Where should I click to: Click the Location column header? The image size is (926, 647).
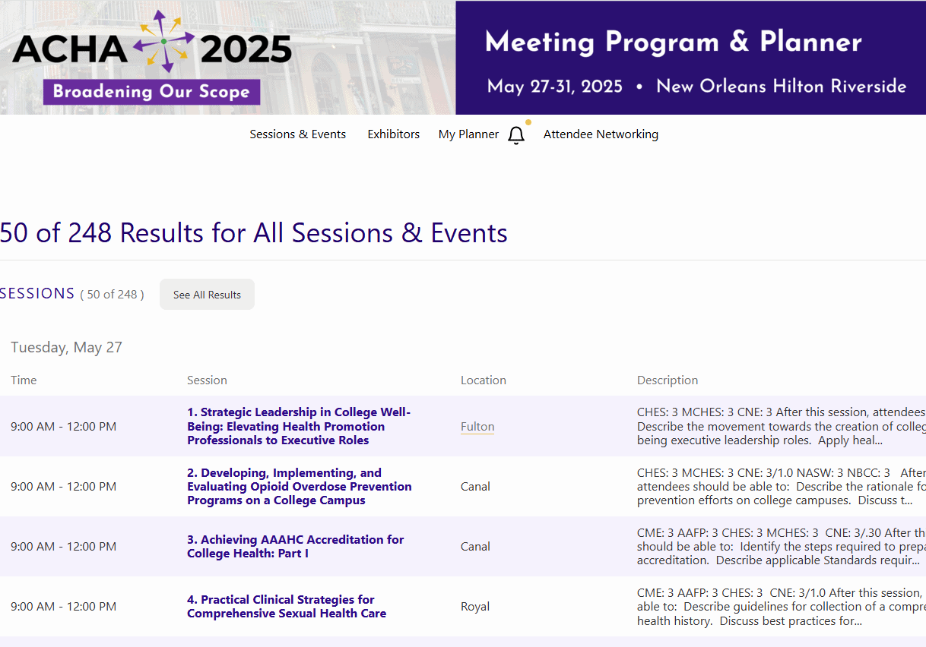(484, 380)
